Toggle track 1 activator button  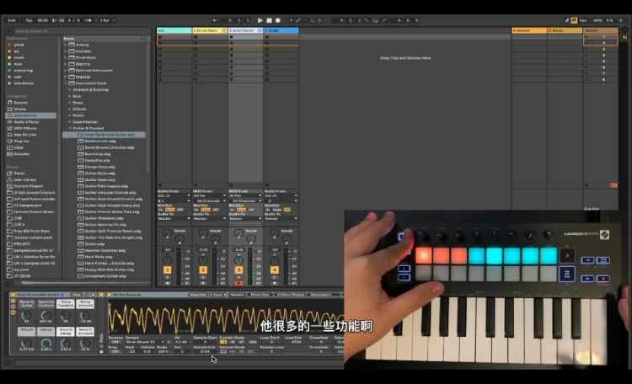point(167,269)
